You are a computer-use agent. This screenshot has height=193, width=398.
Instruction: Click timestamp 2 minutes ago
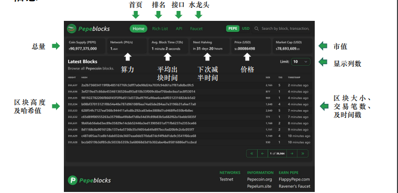298,85
